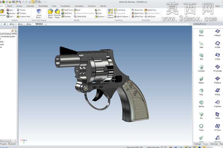
Task: Open the Visualization ribbon tab
Action: coord(65,6)
